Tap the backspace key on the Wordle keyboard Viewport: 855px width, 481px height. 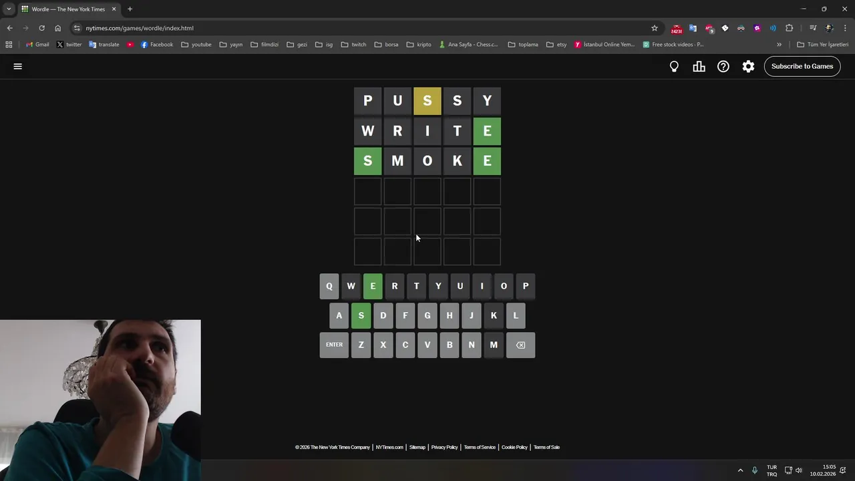point(520,345)
